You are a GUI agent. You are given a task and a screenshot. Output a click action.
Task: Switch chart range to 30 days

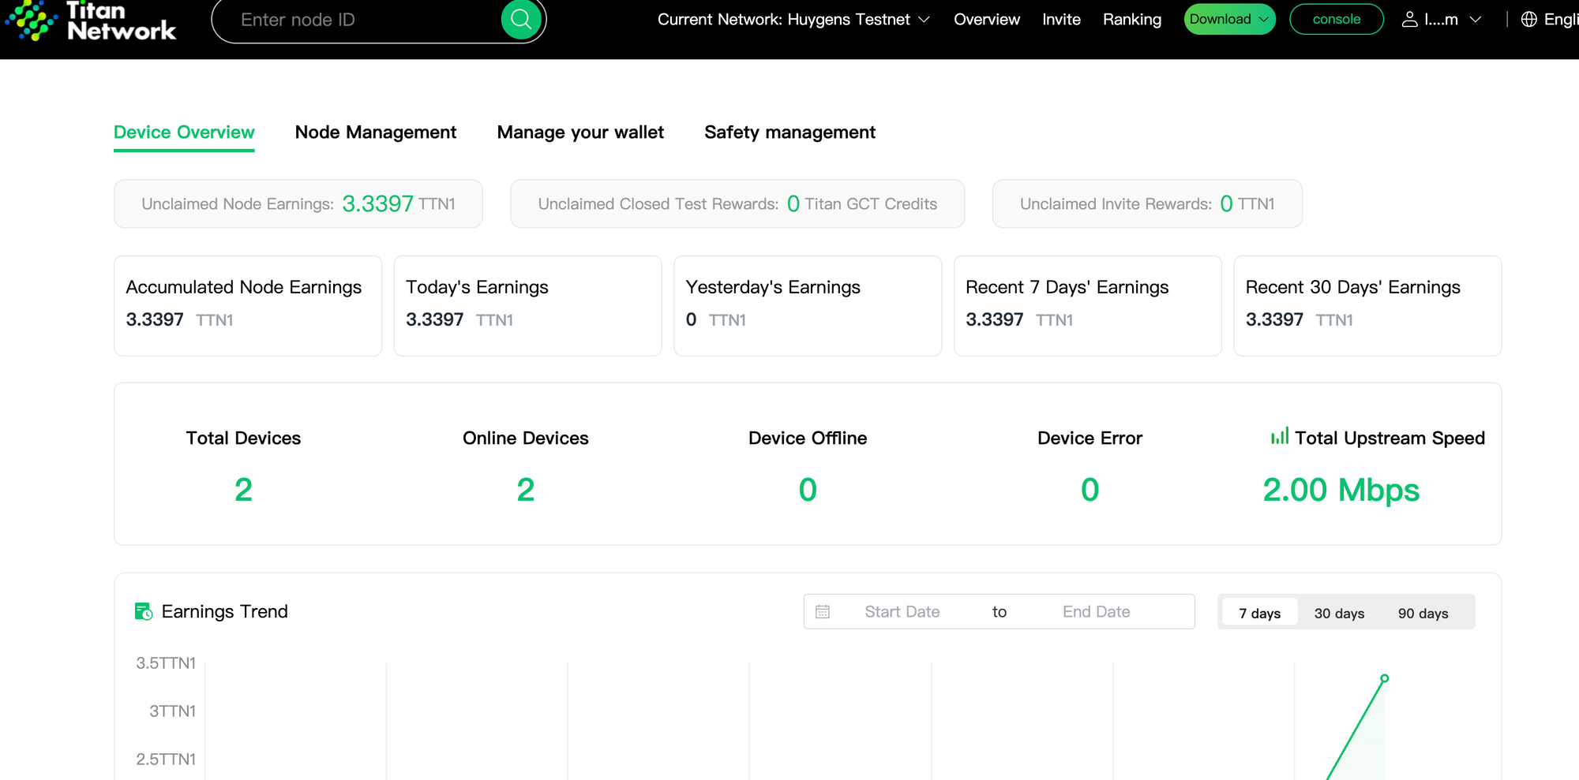(x=1339, y=613)
